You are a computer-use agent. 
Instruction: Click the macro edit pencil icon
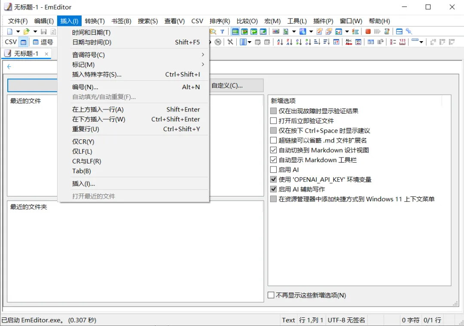click(387, 31)
